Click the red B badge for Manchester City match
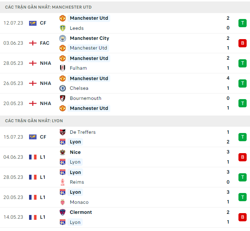The width and height of the screenshot is (250, 231). click(x=243, y=43)
